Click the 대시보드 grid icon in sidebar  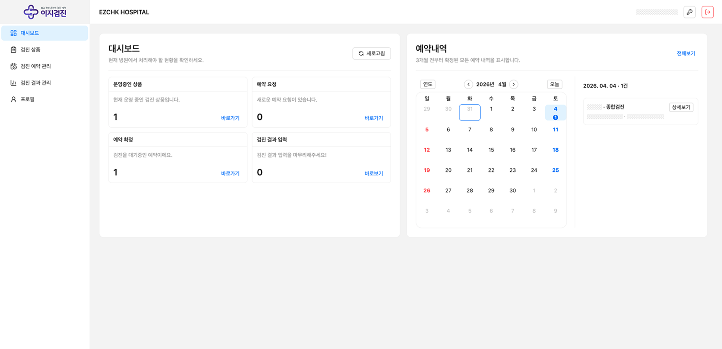click(14, 33)
